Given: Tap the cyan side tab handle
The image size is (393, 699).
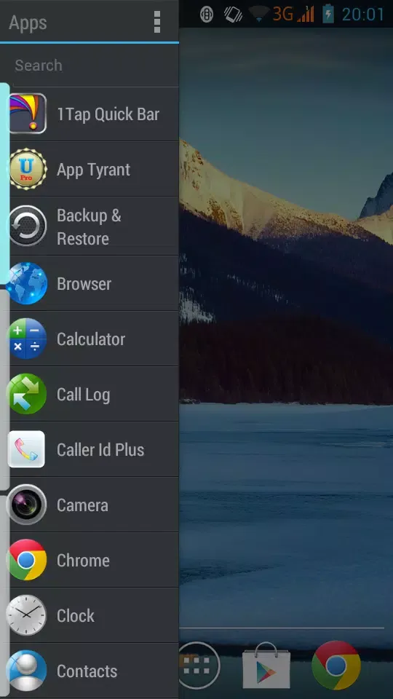Looking at the screenshot, I should 4,183.
